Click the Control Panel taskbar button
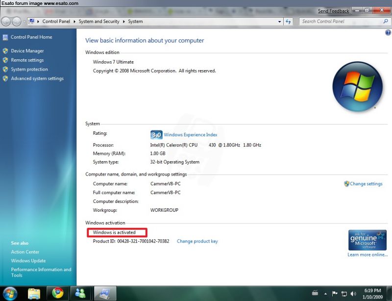392x301 pixels. pyautogui.click(x=105, y=293)
